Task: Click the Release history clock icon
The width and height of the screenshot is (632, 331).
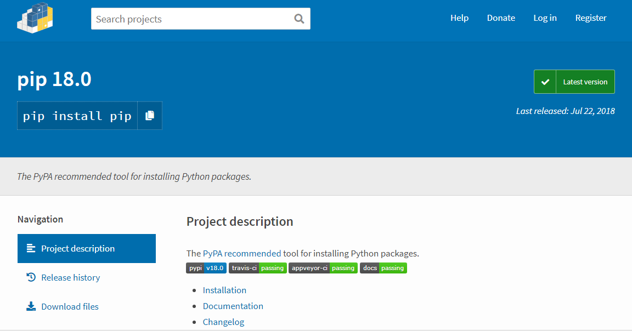Action: 31,277
